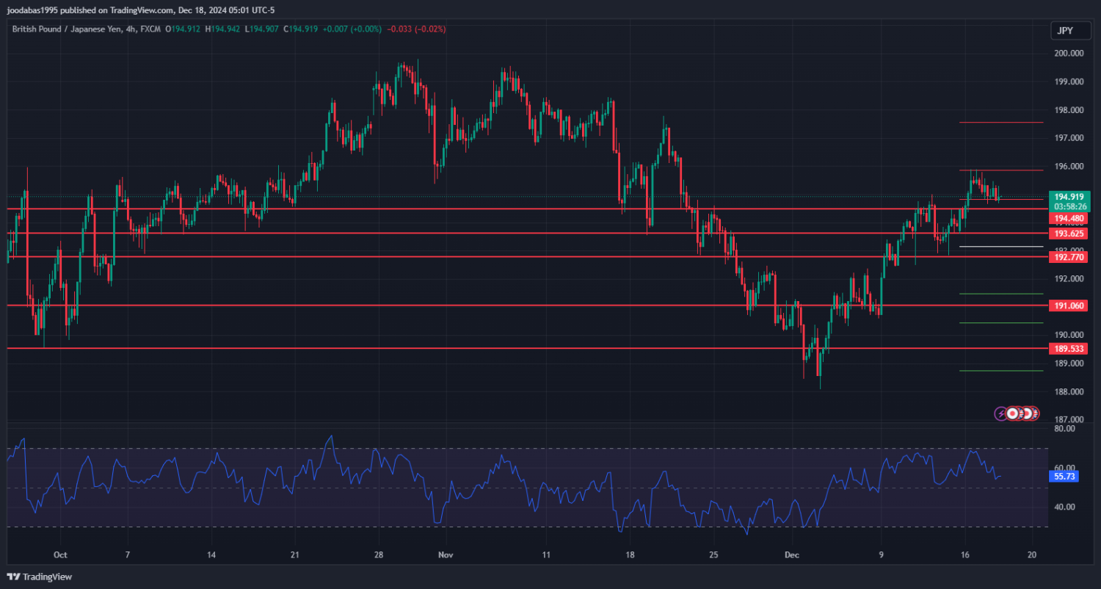The width and height of the screenshot is (1101, 589).
Task: Select the lowest short green line near 188.700
Action: click(1001, 371)
